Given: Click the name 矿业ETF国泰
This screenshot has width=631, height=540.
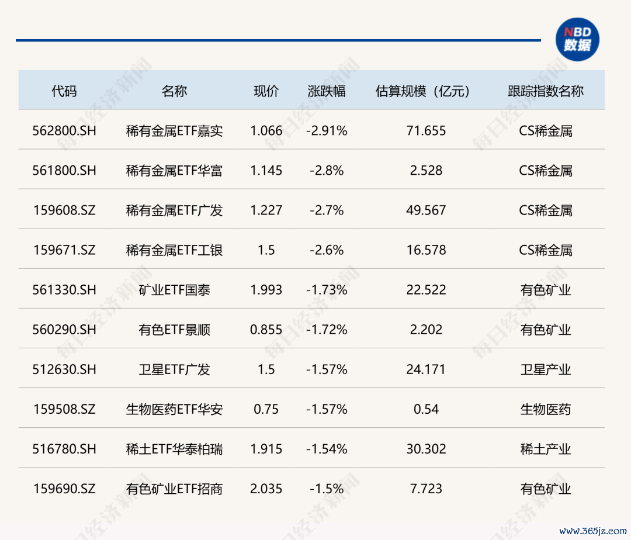Looking at the screenshot, I should coord(174,290).
